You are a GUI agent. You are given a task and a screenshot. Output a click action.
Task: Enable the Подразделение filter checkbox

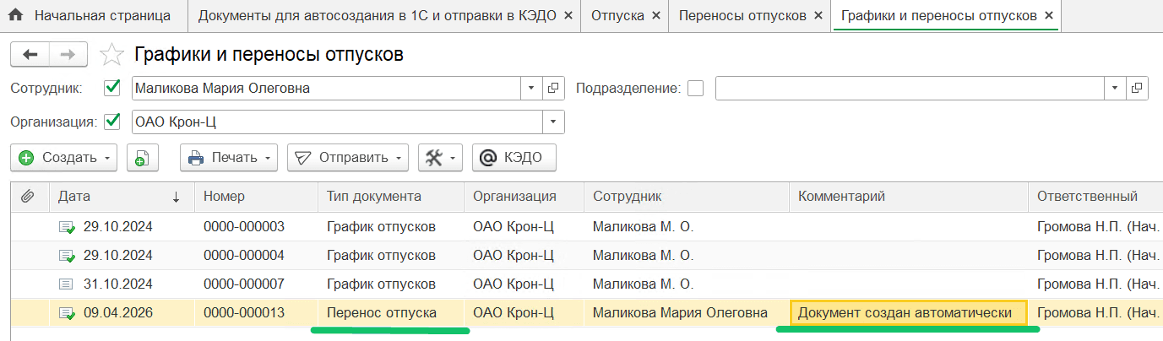click(695, 88)
